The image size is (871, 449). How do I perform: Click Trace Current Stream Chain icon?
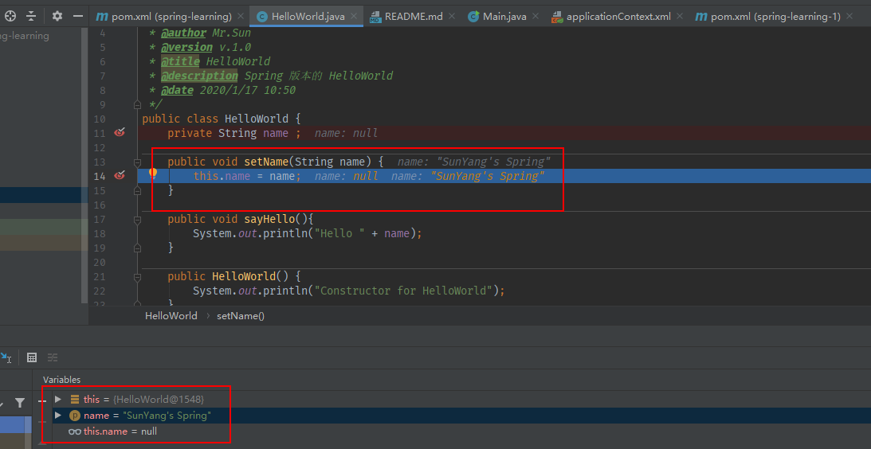tap(53, 357)
